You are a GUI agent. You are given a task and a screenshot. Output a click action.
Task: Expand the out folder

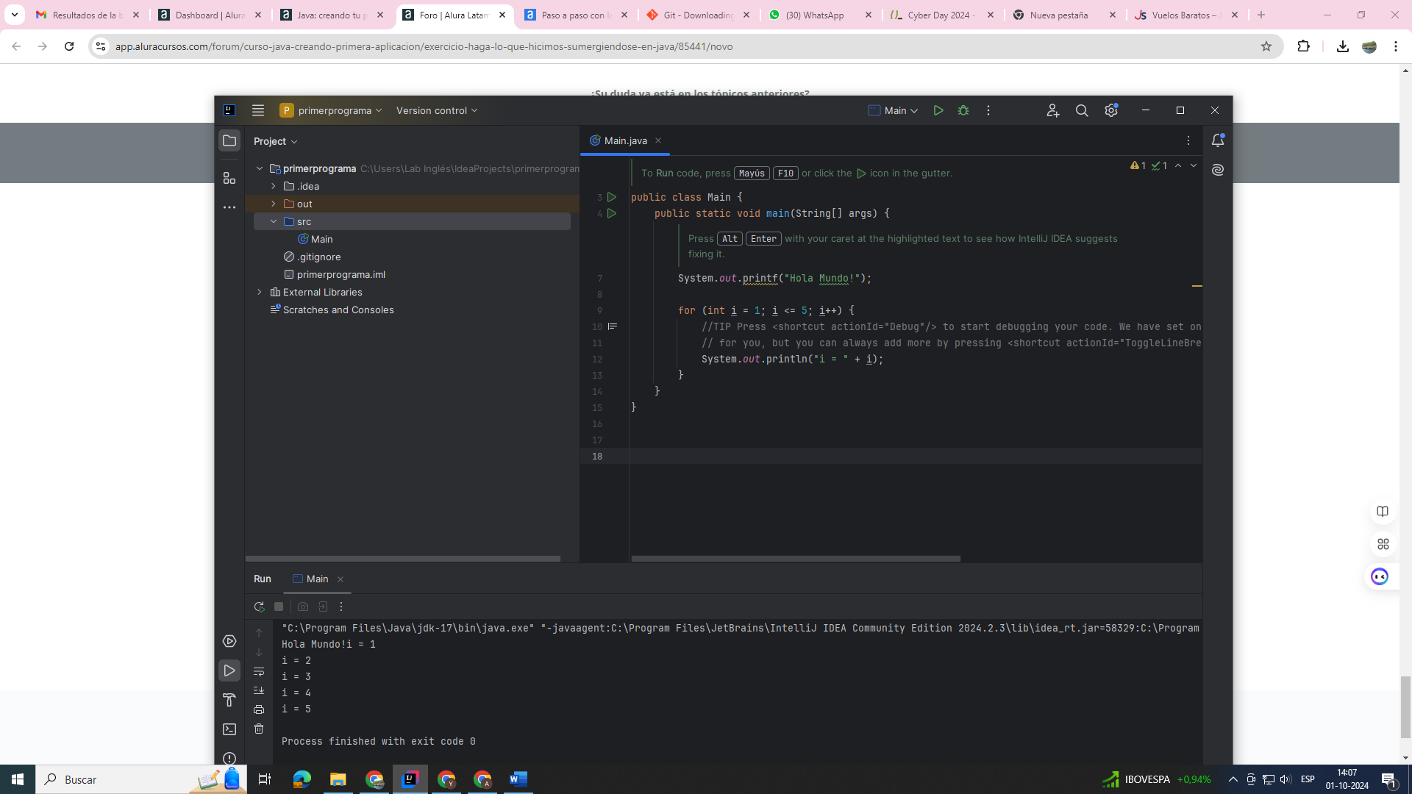point(274,204)
